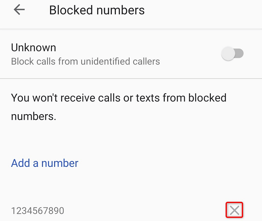Click the delete X beside 1234567890

tap(234, 210)
